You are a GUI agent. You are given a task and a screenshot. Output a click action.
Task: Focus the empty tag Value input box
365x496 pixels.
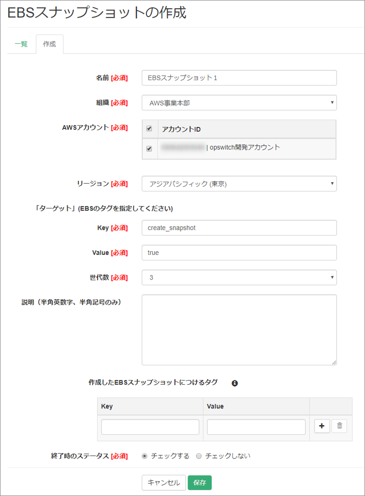(256, 426)
